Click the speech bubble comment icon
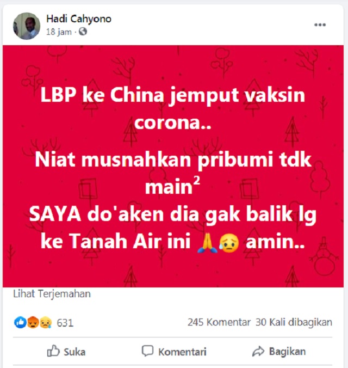The height and width of the screenshot is (368, 348). tap(147, 351)
